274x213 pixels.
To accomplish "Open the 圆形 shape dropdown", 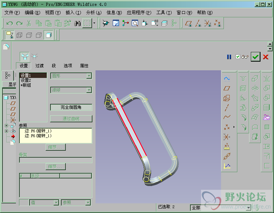I will pyautogui.click(x=89, y=76).
